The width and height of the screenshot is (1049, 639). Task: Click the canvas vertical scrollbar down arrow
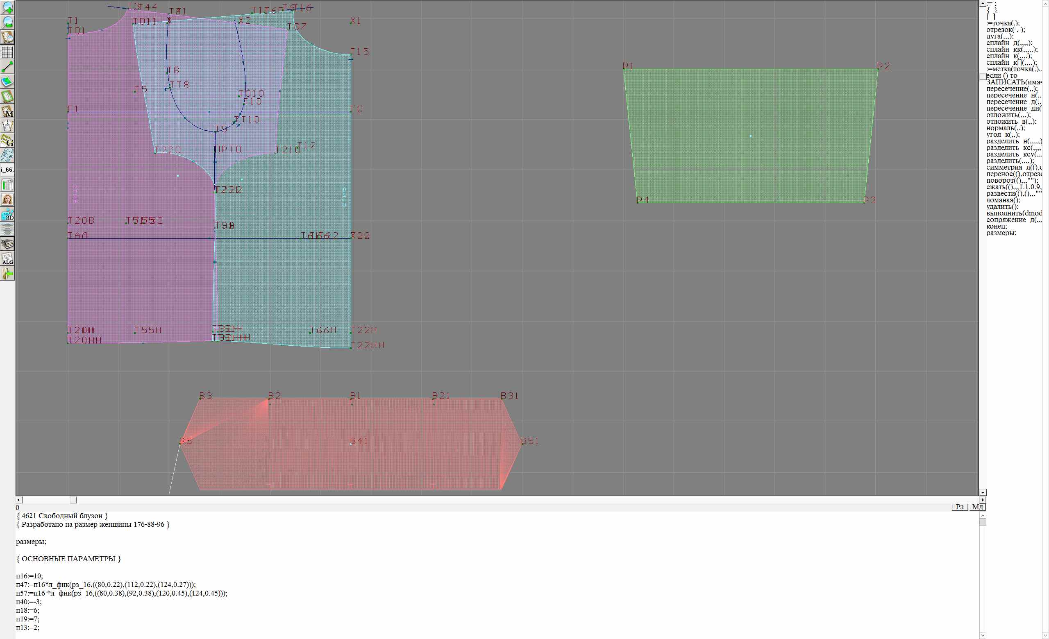[983, 492]
